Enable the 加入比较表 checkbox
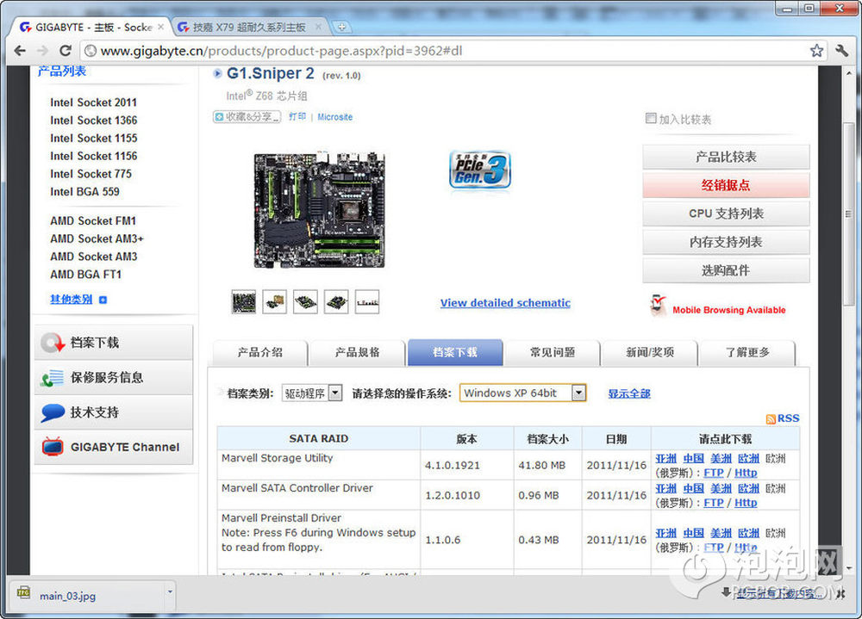Image resolution: width=862 pixels, height=619 pixels. pyautogui.click(x=651, y=119)
